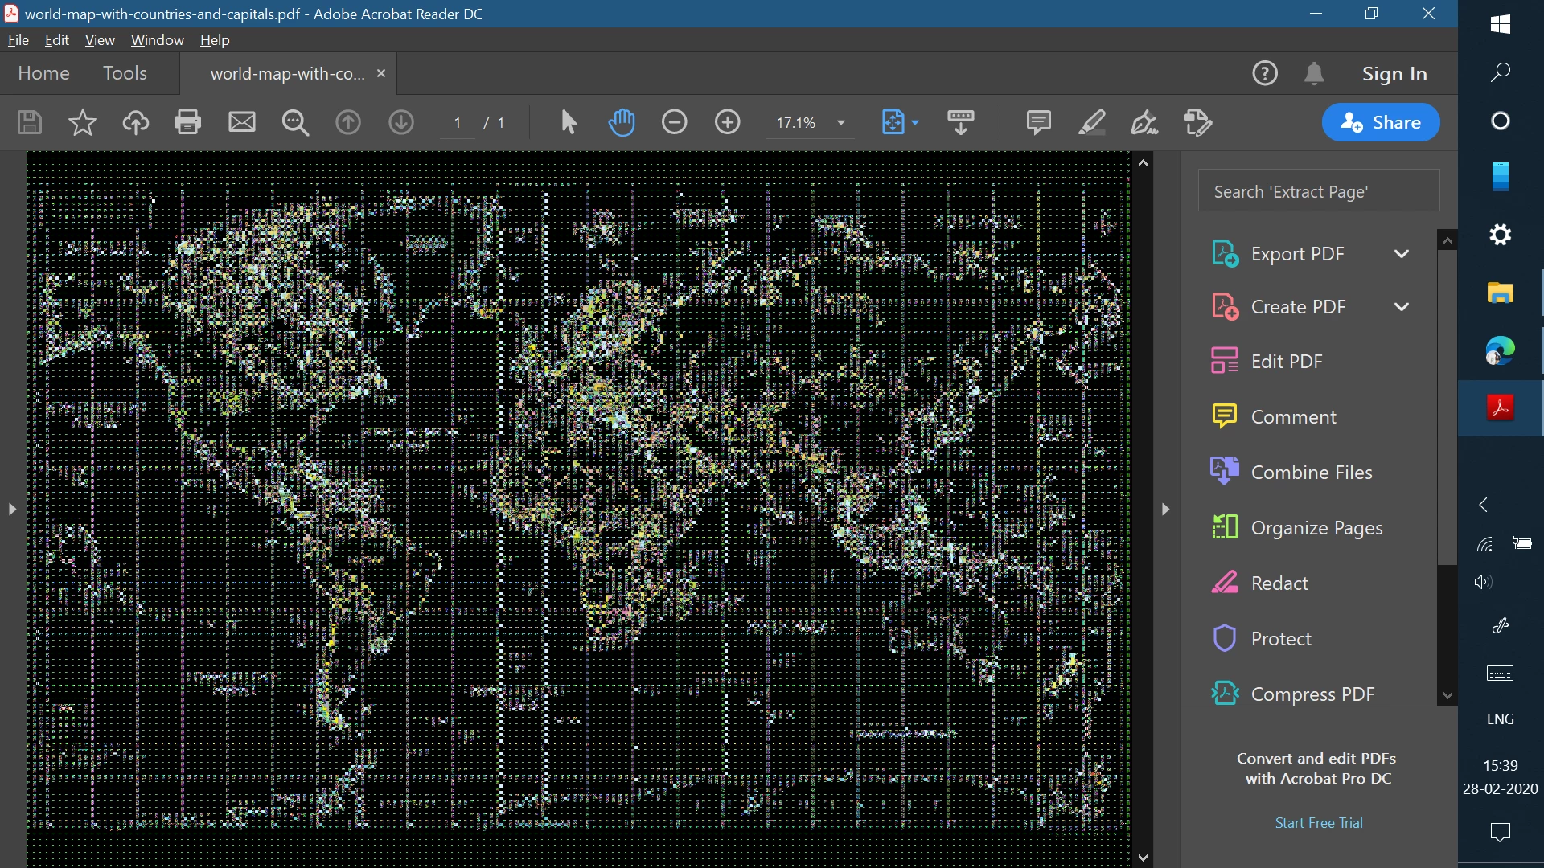
Task: Click the blue Share button
Action: pyautogui.click(x=1380, y=122)
